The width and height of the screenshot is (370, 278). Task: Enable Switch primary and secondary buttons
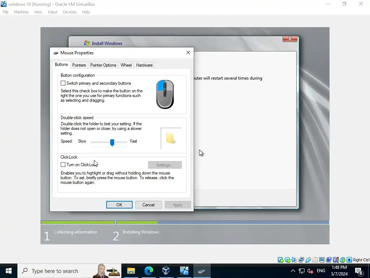(63, 83)
